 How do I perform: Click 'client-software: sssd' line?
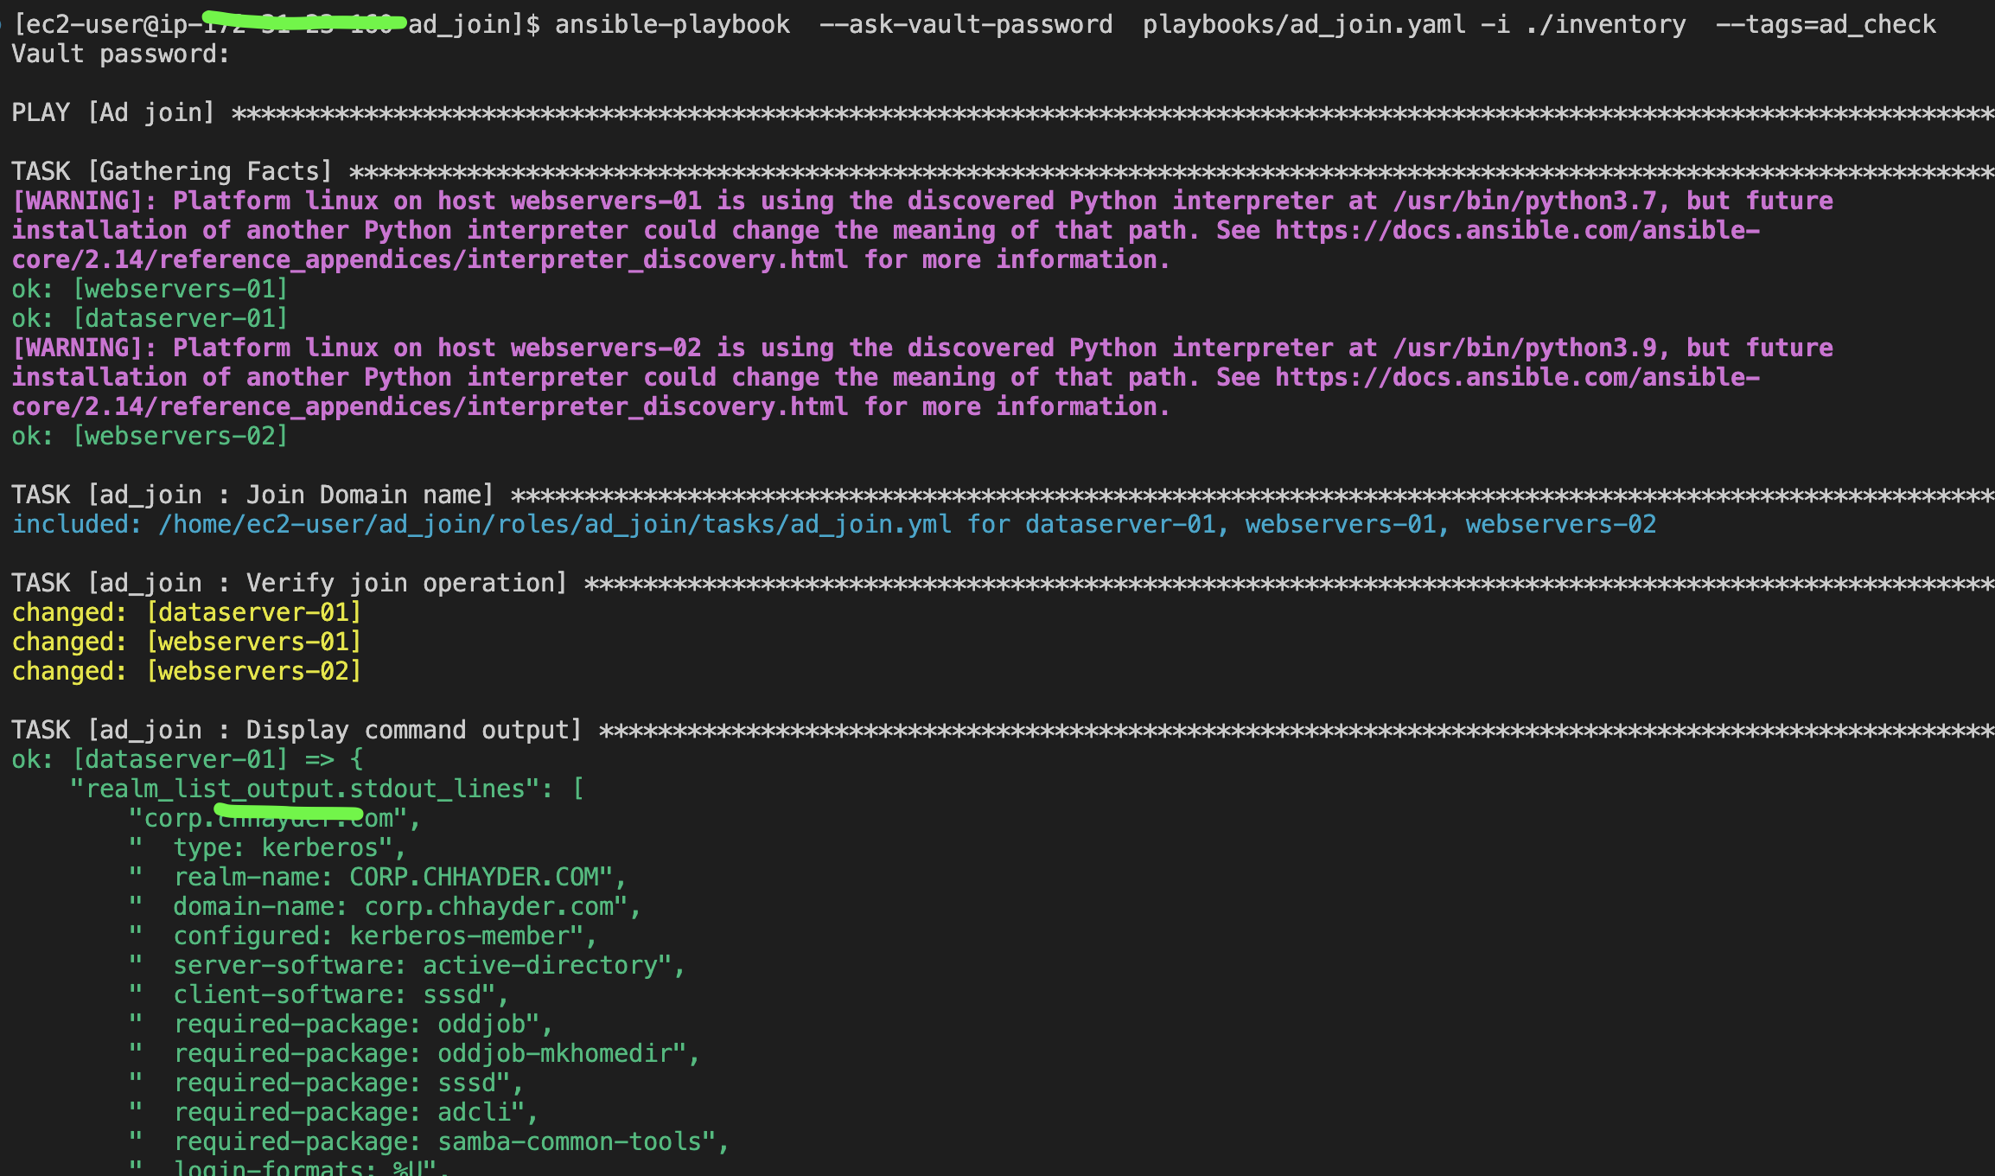click(x=319, y=994)
